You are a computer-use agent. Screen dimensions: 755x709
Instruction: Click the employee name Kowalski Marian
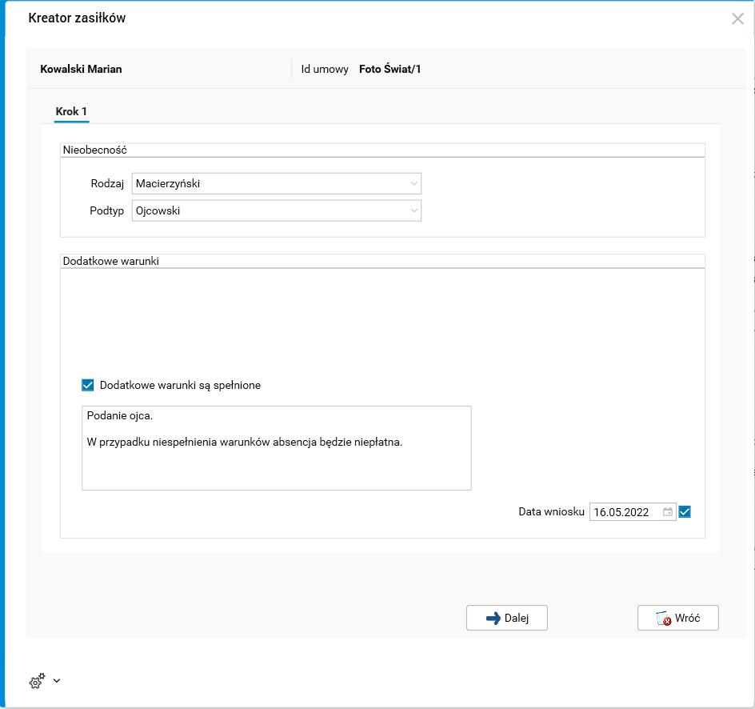(x=81, y=69)
